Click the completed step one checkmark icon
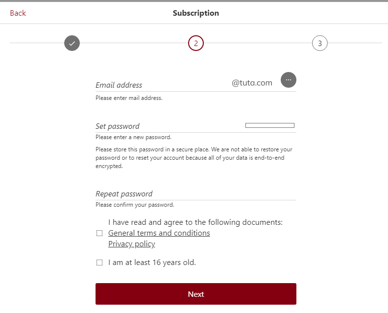 point(72,43)
